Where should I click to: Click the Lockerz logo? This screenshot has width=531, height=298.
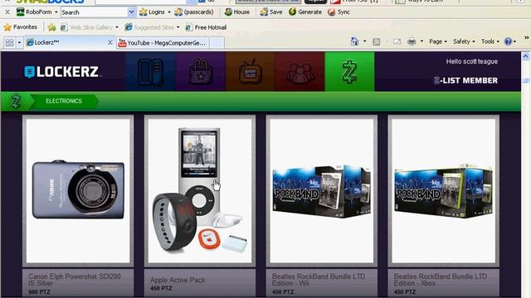click(x=61, y=72)
